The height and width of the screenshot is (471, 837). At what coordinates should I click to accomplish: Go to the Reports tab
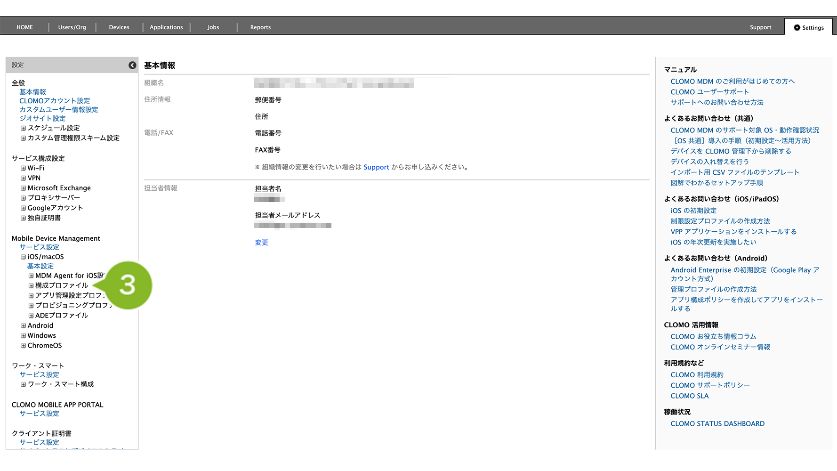260,27
